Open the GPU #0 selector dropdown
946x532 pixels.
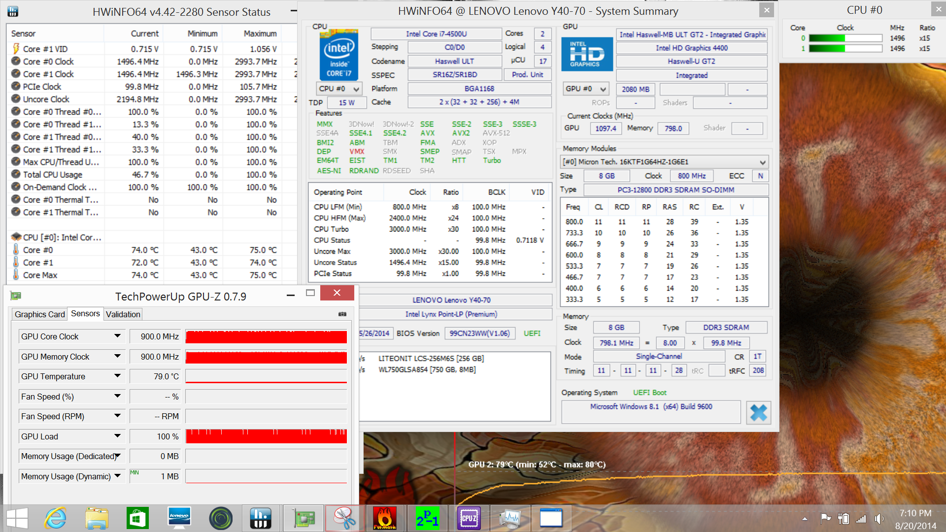[x=585, y=89]
